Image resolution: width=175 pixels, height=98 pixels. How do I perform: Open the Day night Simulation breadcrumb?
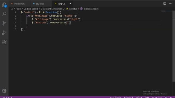tap(52, 9)
